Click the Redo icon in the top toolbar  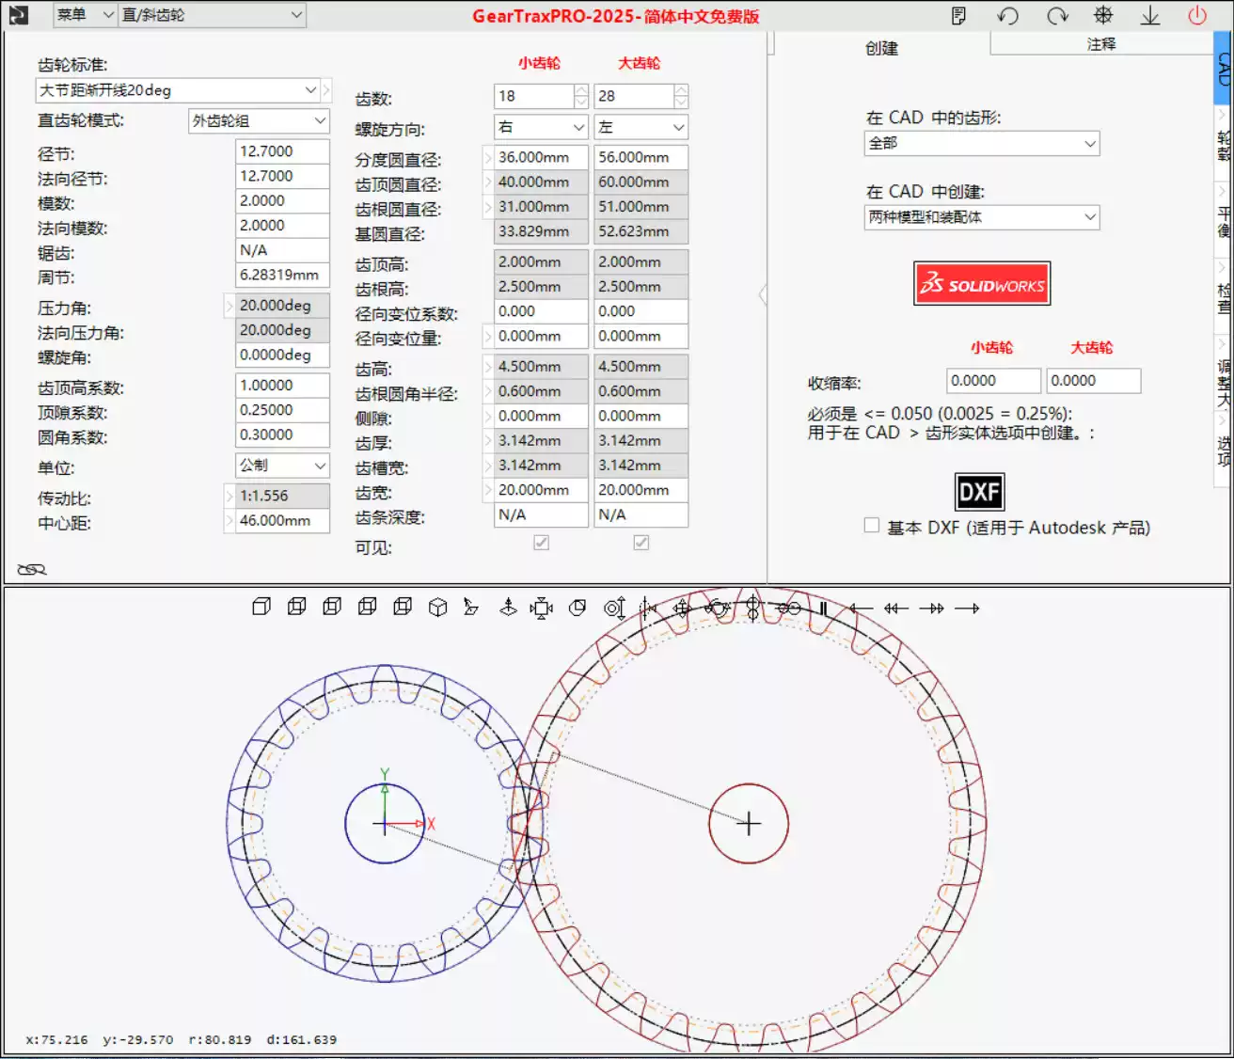click(x=1057, y=15)
